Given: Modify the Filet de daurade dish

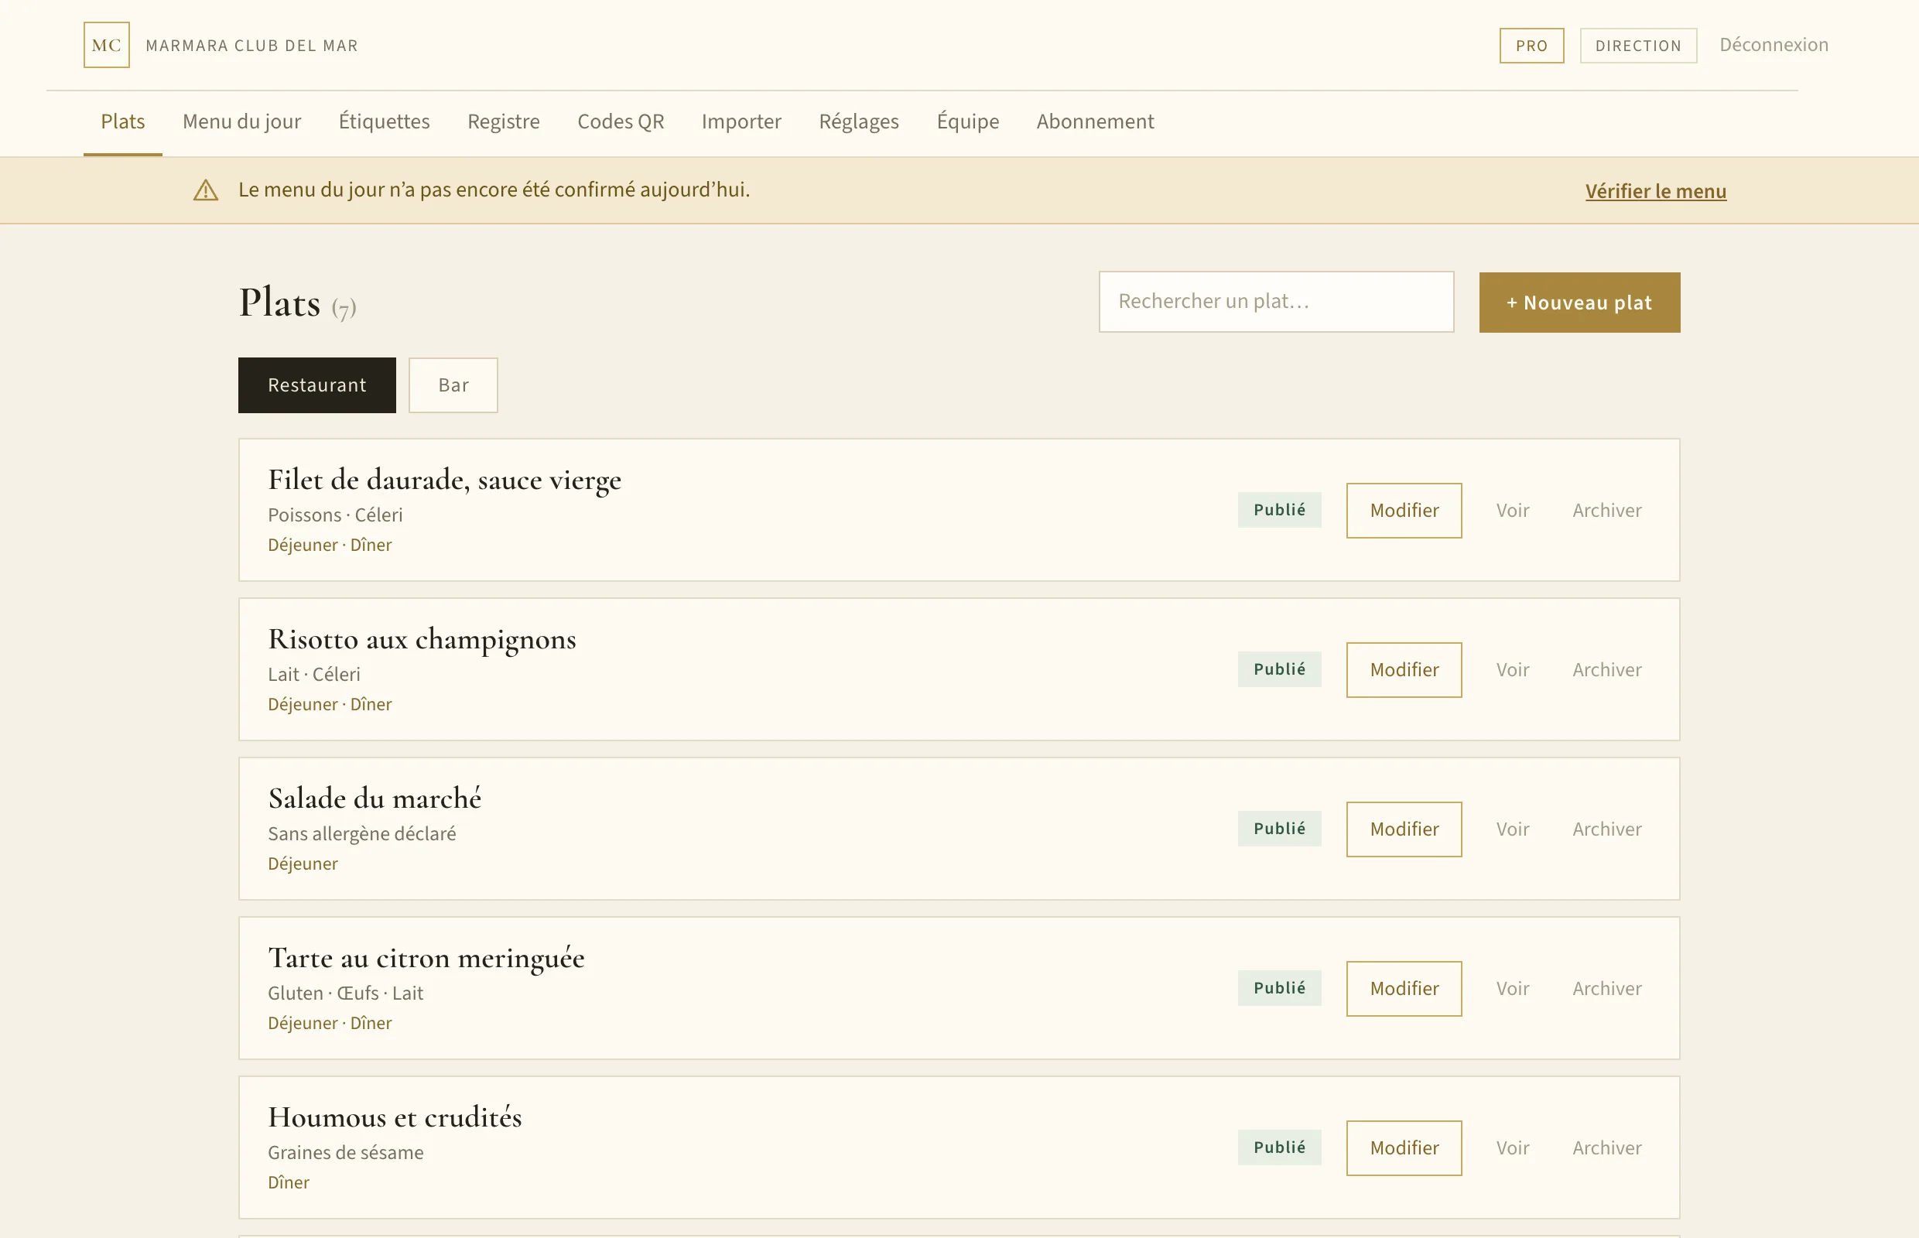Looking at the screenshot, I should [x=1404, y=511].
